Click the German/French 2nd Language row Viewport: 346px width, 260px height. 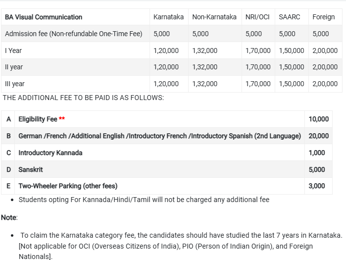[159, 136]
